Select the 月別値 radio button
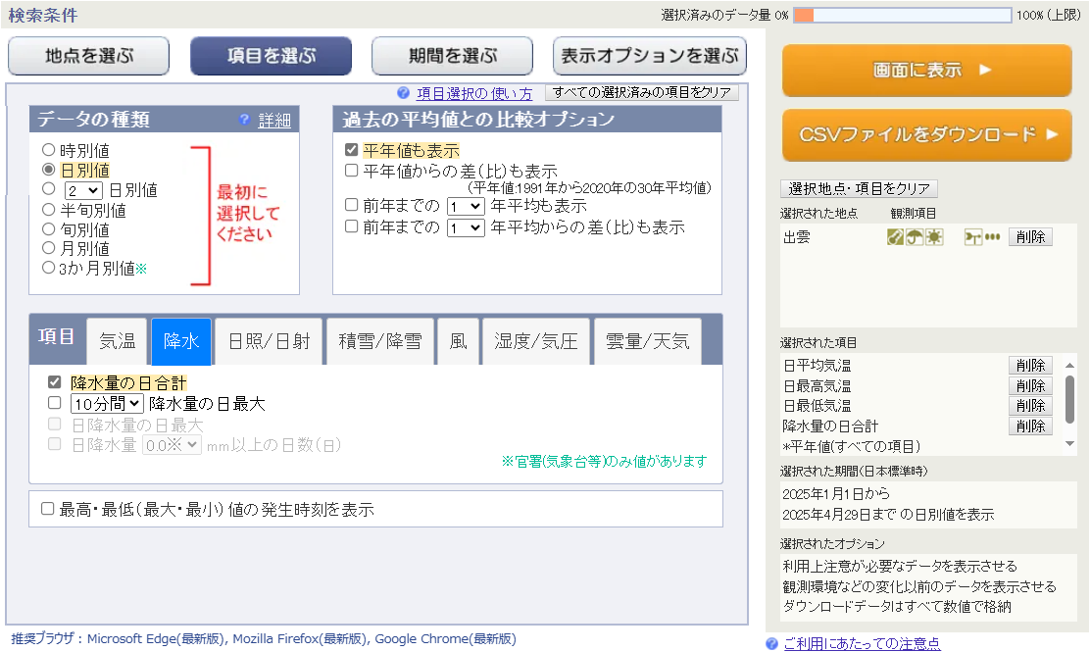 coord(49,248)
